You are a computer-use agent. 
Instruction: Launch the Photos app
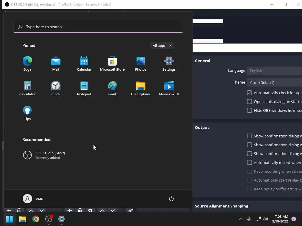coord(141,64)
